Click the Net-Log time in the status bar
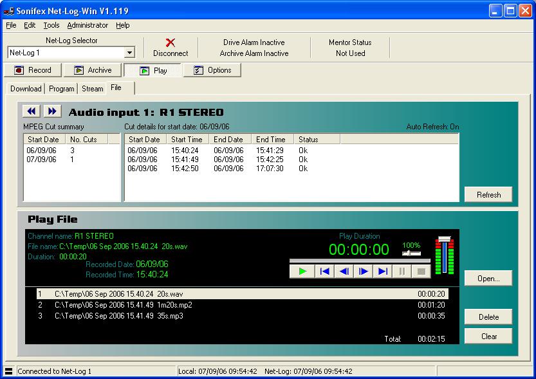 pos(308,371)
